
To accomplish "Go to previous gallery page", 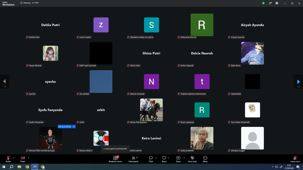I will 5,82.
